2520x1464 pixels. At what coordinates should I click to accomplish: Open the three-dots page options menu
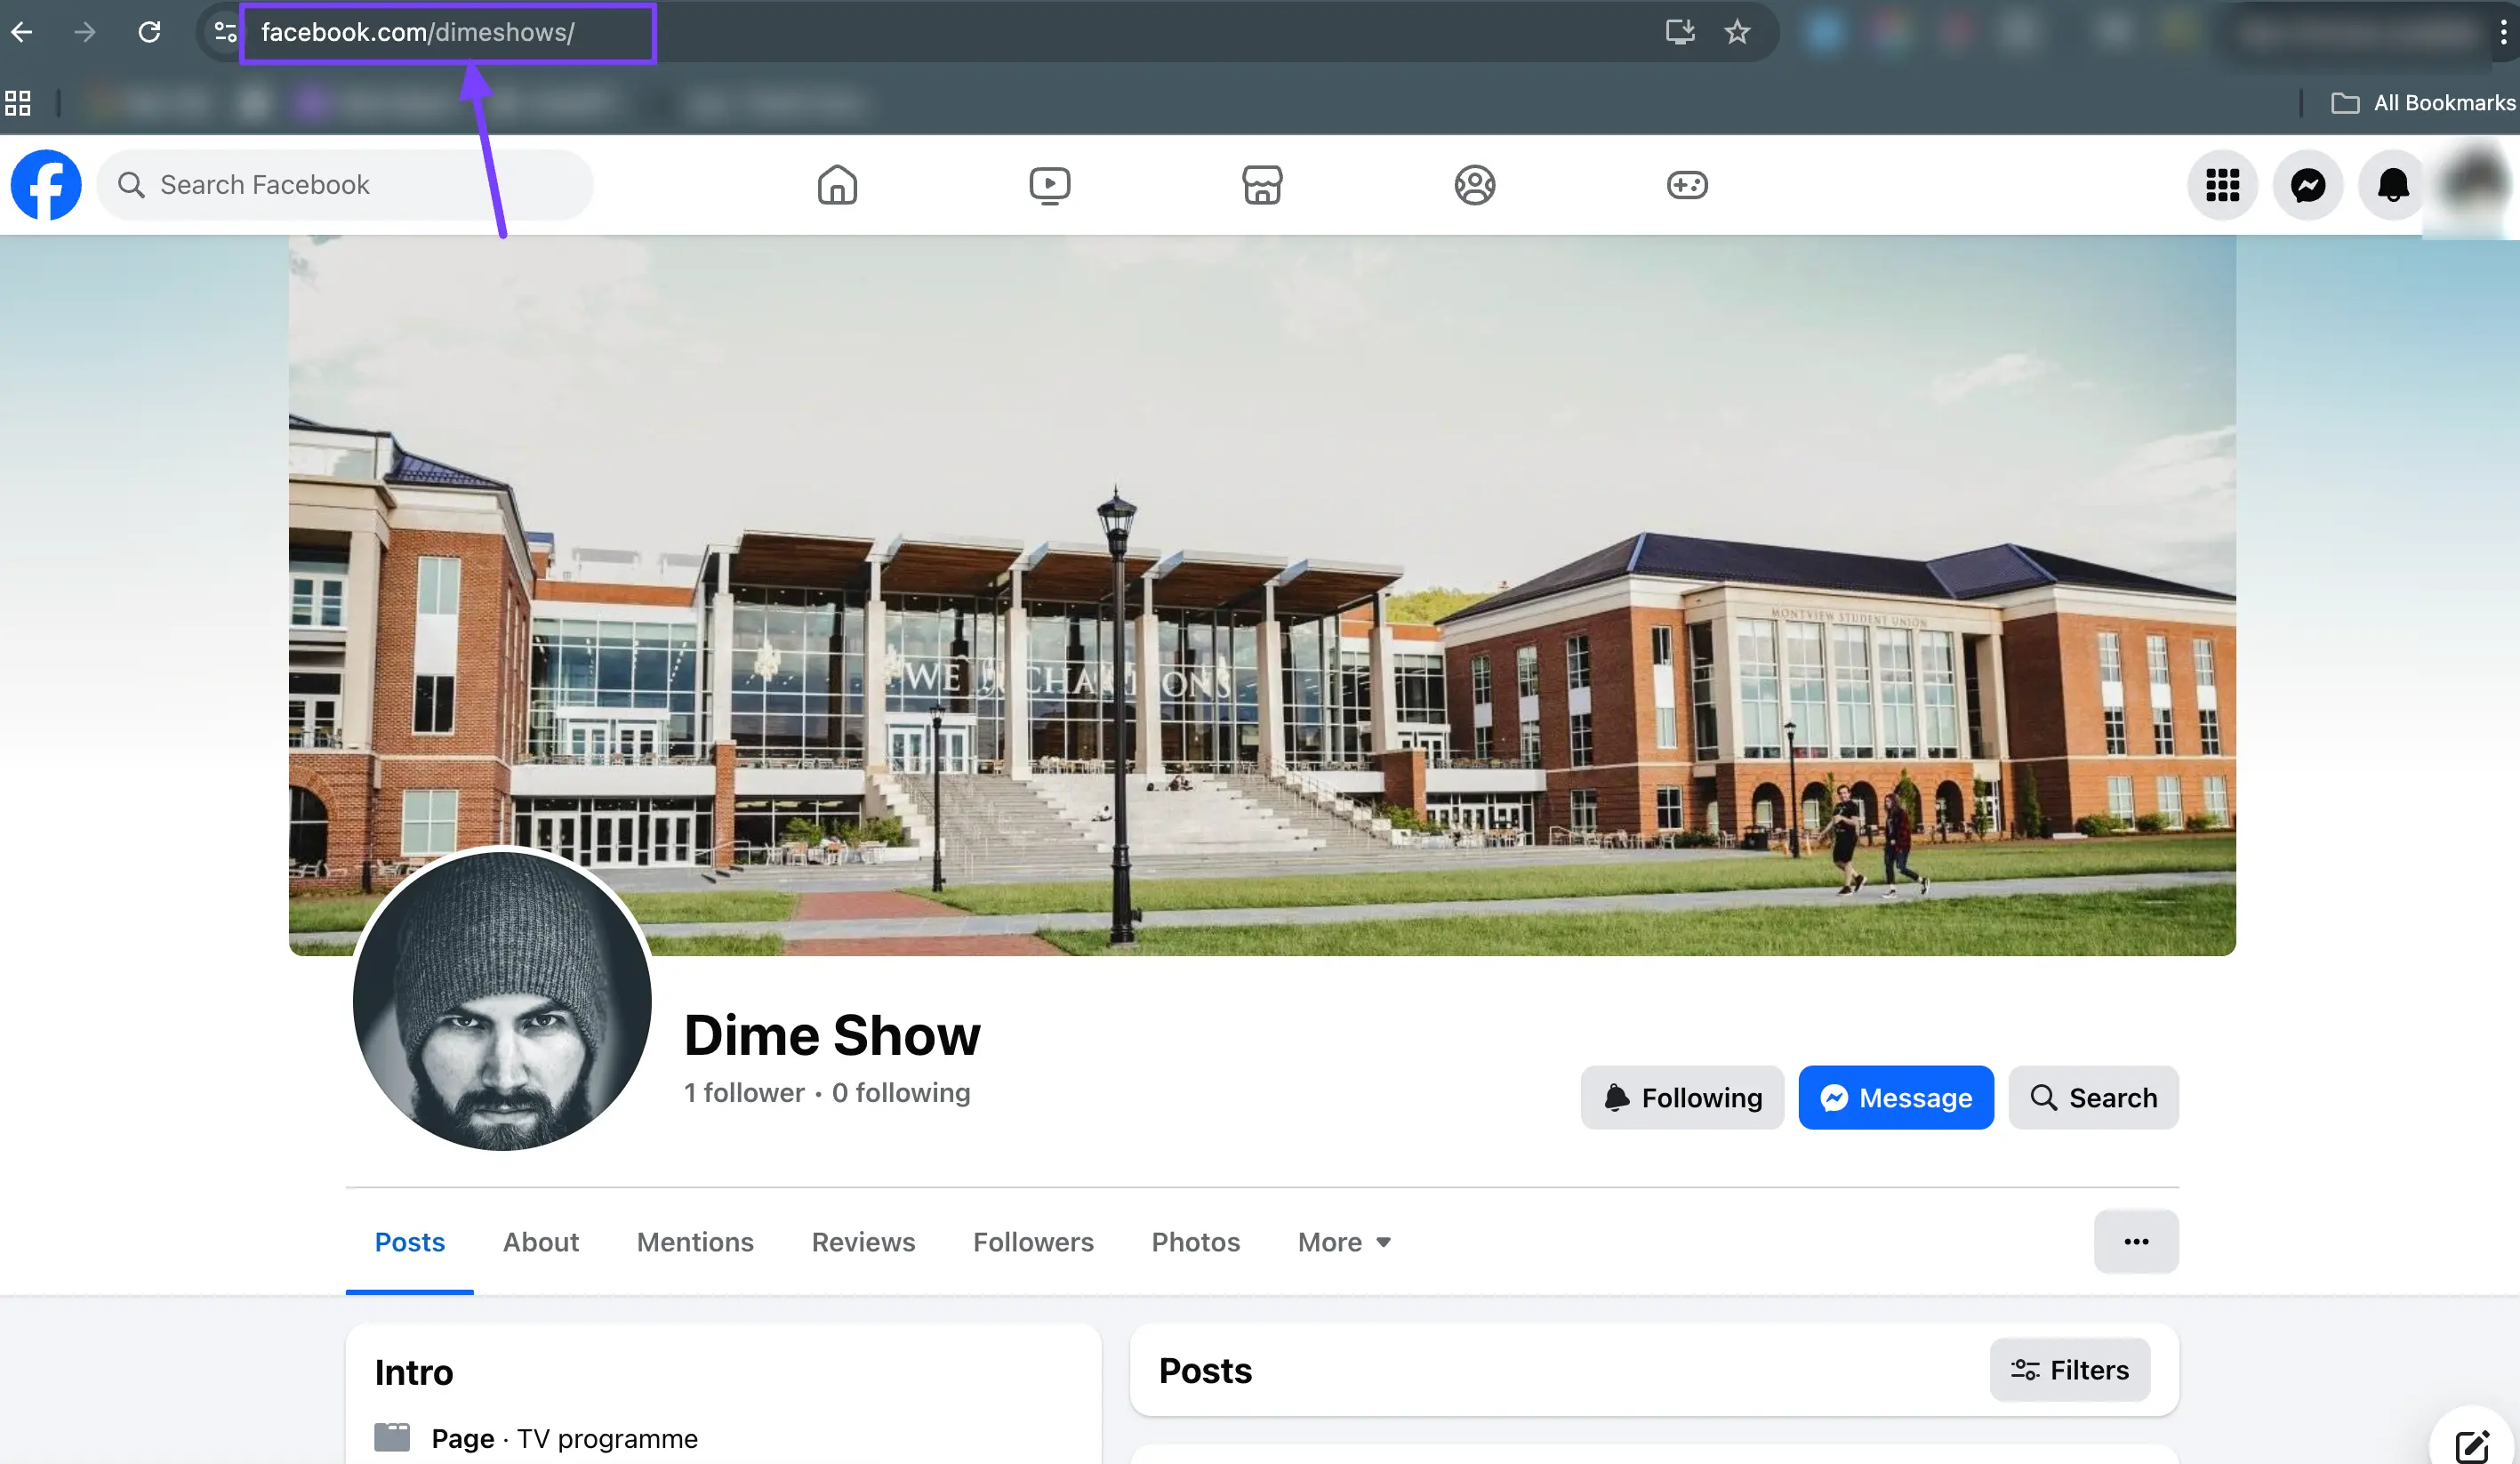pyautogui.click(x=2136, y=1242)
